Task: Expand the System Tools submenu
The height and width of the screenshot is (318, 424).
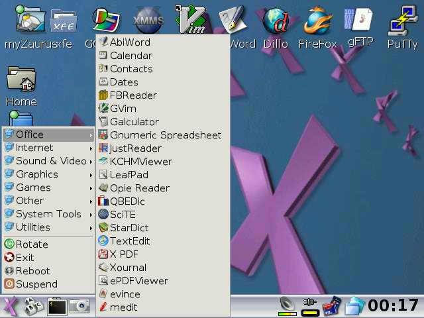Action: tap(48, 214)
